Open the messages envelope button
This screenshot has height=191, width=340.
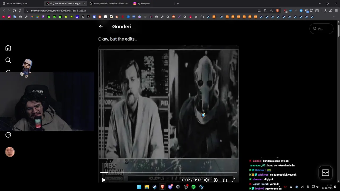tap(325, 173)
